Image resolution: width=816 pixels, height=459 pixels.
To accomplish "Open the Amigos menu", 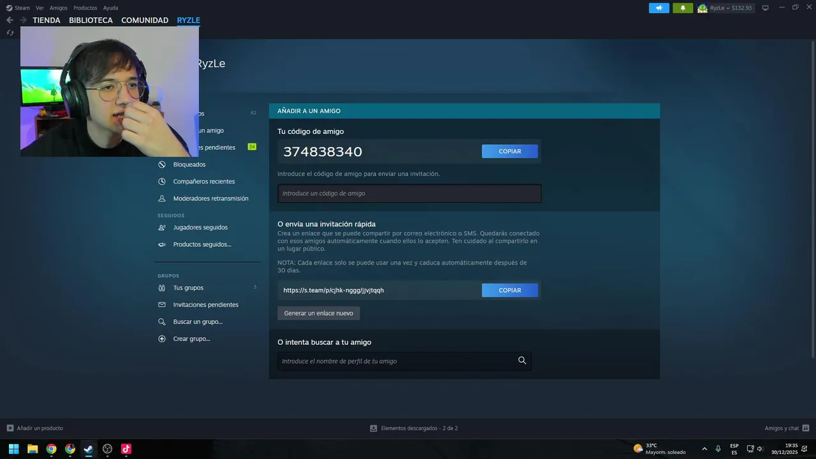I will click(x=59, y=8).
